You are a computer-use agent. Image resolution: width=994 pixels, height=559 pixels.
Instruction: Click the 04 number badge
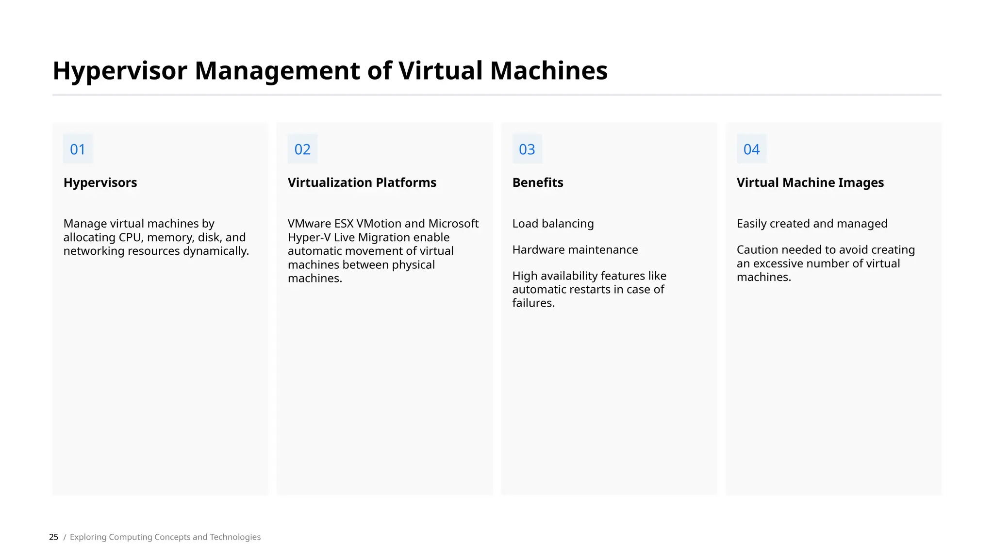(x=751, y=149)
